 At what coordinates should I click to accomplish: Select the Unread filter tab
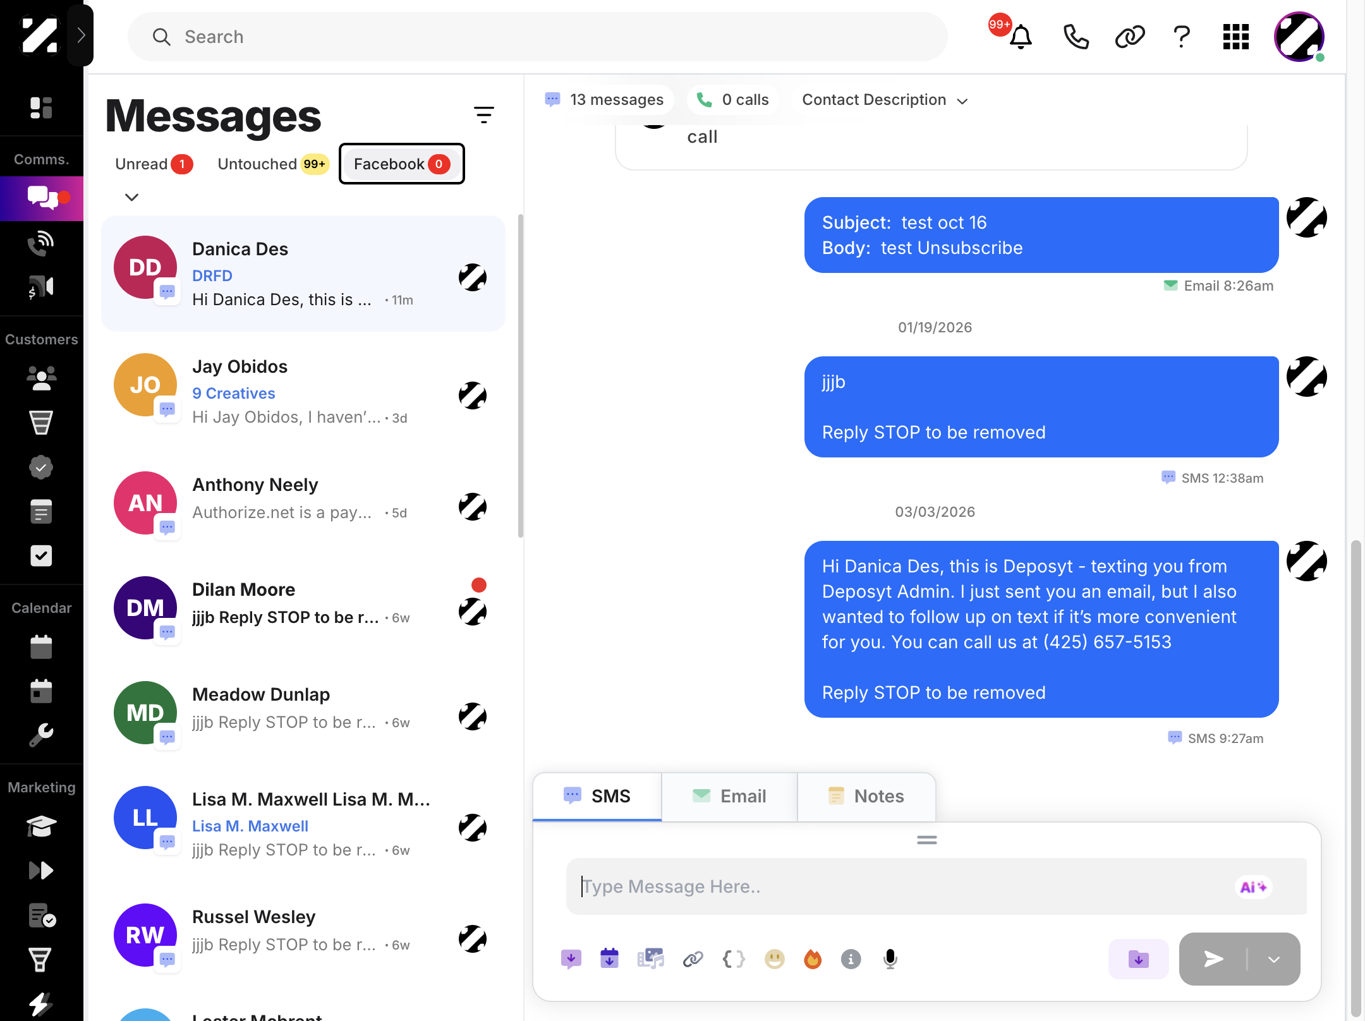point(154,164)
